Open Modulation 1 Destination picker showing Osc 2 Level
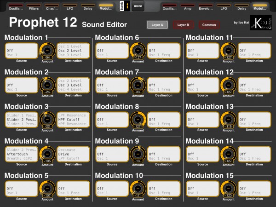The height and width of the screenshot is (207, 276). pos(73,51)
